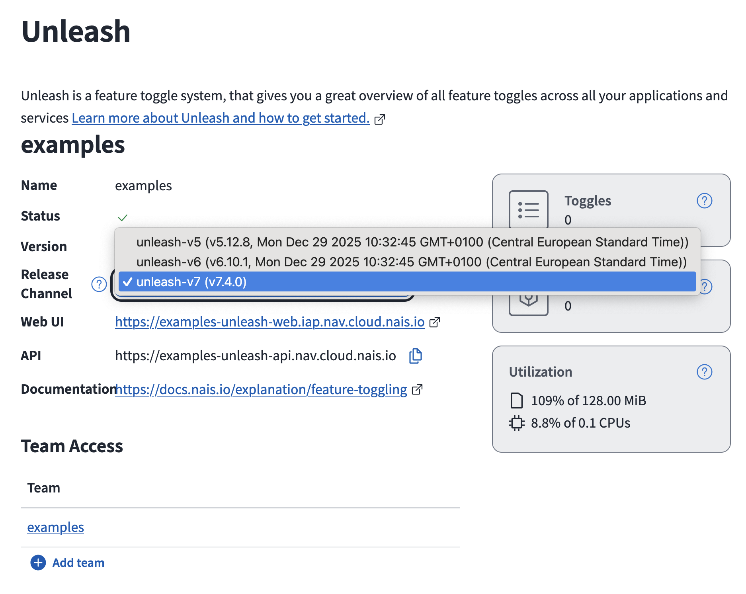
Task: Click the Utilization help icon
Action: [704, 371]
